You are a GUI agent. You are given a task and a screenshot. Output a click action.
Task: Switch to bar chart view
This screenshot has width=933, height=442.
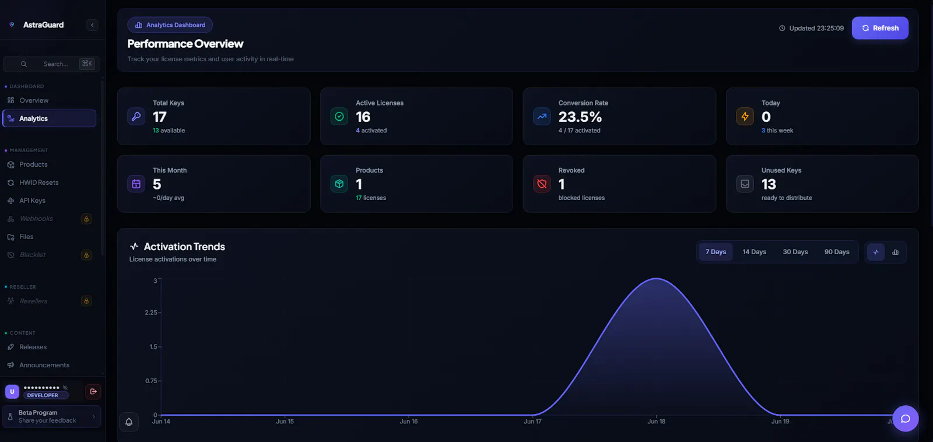(x=895, y=252)
